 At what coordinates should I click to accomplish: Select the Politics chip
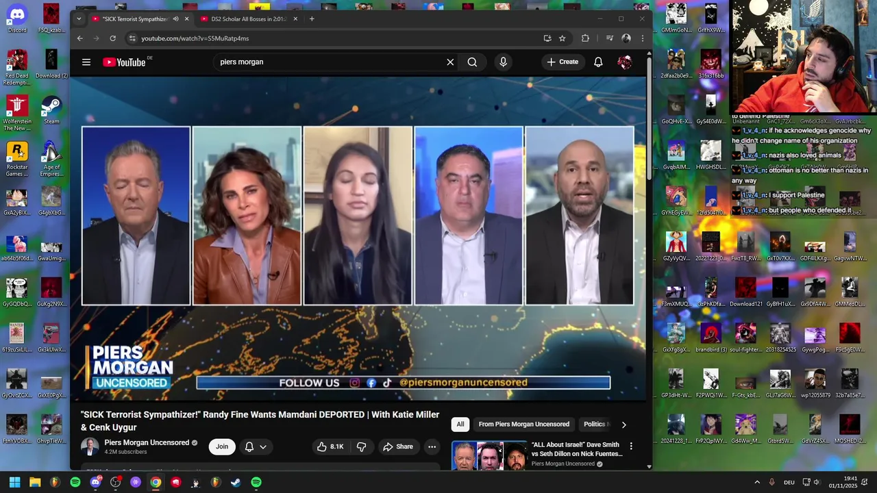pyautogui.click(x=595, y=425)
